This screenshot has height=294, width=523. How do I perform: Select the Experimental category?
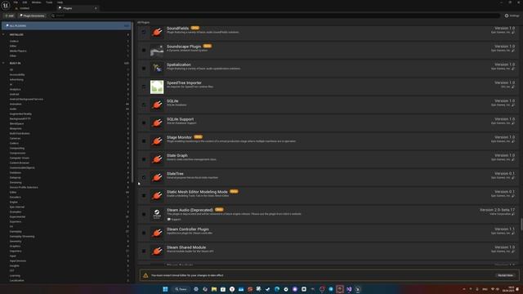click(17, 216)
